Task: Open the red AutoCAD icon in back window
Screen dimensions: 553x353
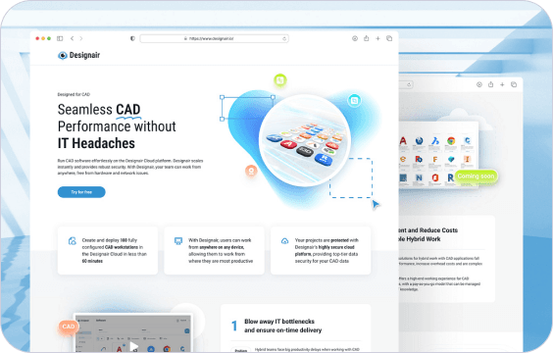Action: 403,141
